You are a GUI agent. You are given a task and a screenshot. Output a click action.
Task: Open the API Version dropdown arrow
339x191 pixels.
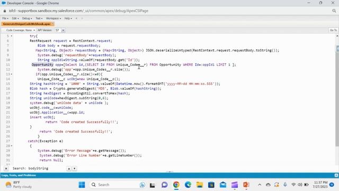click(x=63, y=30)
